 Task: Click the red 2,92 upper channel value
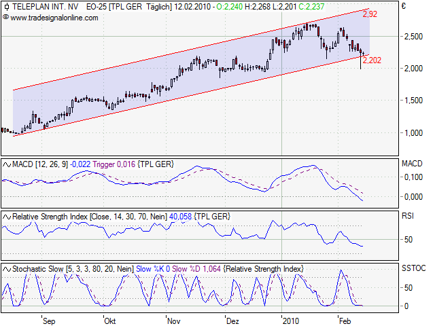point(370,14)
